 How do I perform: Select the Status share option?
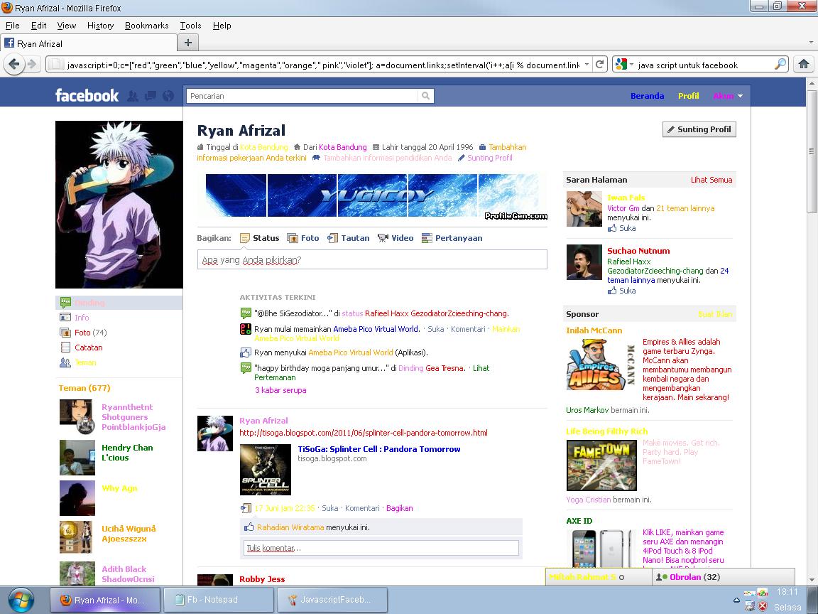pyautogui.click(x=259, y=238)
